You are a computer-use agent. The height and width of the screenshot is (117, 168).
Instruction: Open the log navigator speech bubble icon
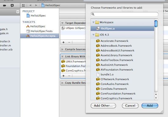(12, 6)
